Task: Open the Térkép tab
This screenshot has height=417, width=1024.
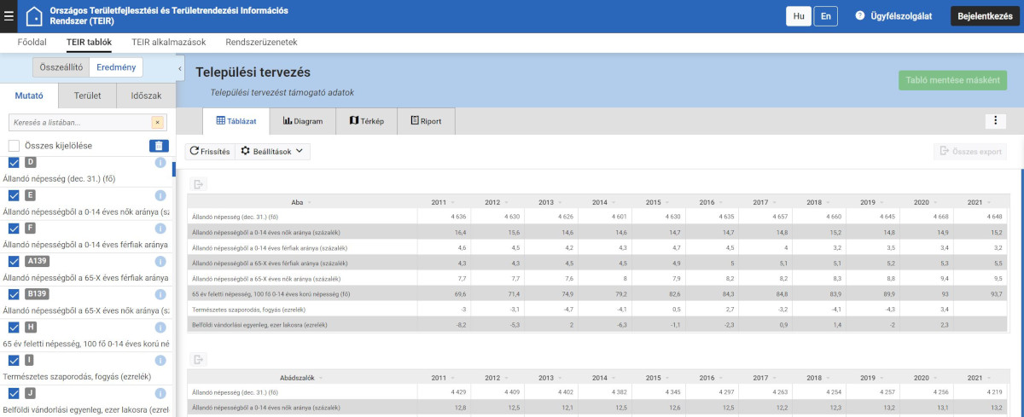Action: [x=367, y=121]
